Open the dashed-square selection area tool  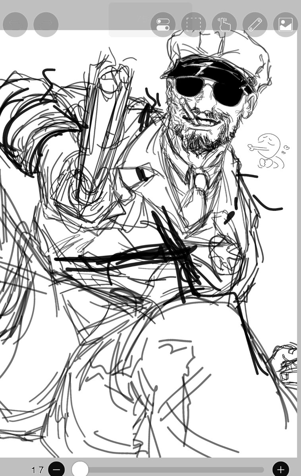click(193, 25)
